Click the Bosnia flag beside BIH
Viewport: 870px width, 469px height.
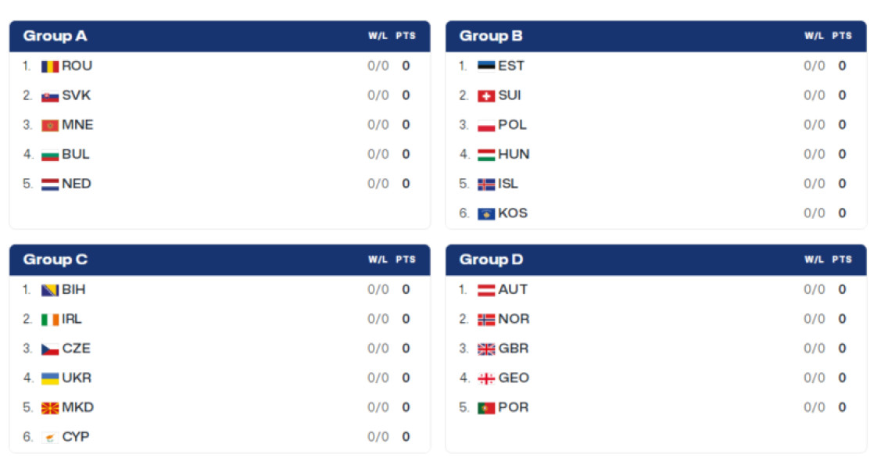50,290
